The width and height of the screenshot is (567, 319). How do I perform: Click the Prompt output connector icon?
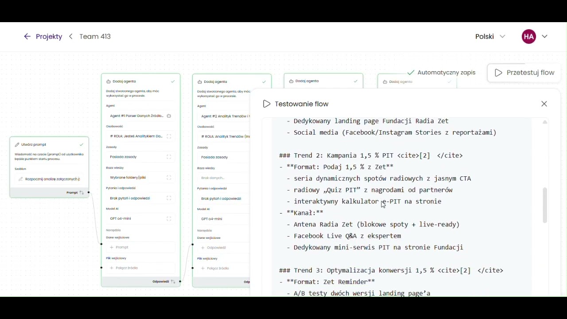[x=82, y=193]
